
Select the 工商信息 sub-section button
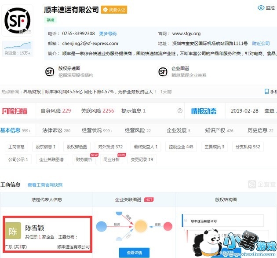pos(16,147)
